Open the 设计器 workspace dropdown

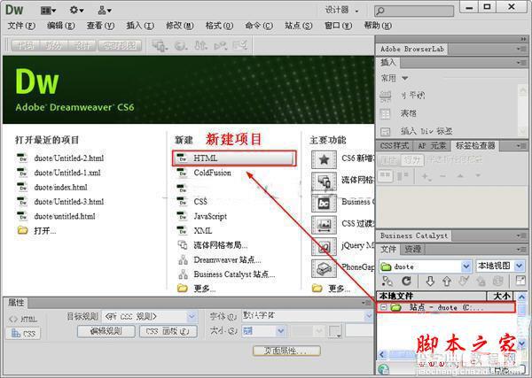pos(342,11)
